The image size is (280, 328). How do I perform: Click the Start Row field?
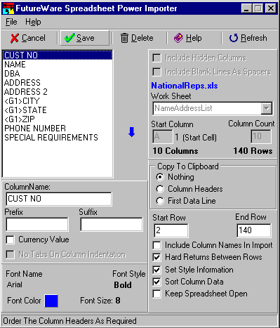[171, 230]
